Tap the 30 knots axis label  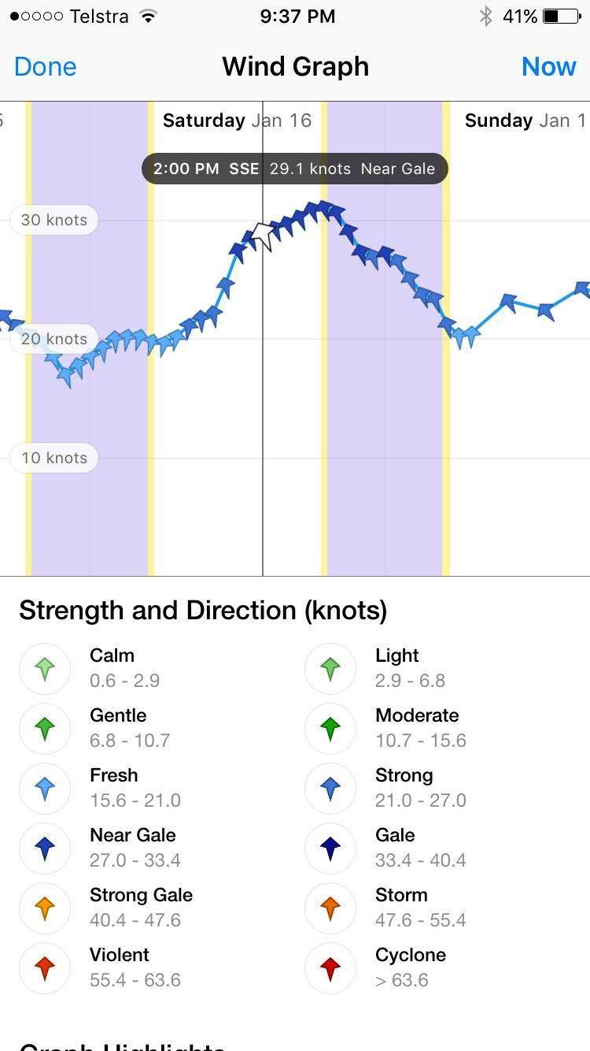pyautogui.click(x=54, y=220)
